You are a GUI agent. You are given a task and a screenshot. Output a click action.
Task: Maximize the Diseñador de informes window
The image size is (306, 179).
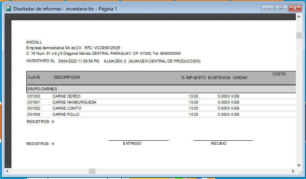281,8
